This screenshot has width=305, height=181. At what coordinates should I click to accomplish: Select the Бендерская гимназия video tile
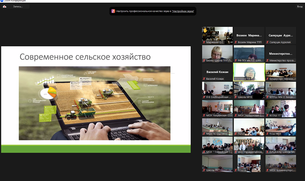[x=281, y=72]
